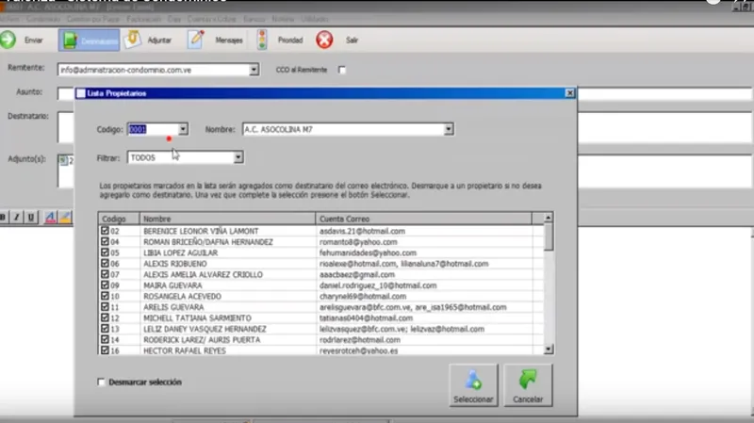Viewport: 754px width, 423px height.
Task: Click the red Salir exit icon
Action: 324,40
